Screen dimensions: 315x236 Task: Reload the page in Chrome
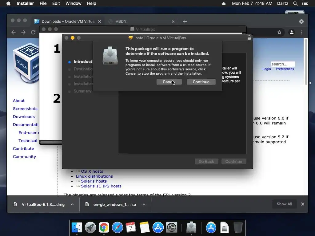coord(33,32)
